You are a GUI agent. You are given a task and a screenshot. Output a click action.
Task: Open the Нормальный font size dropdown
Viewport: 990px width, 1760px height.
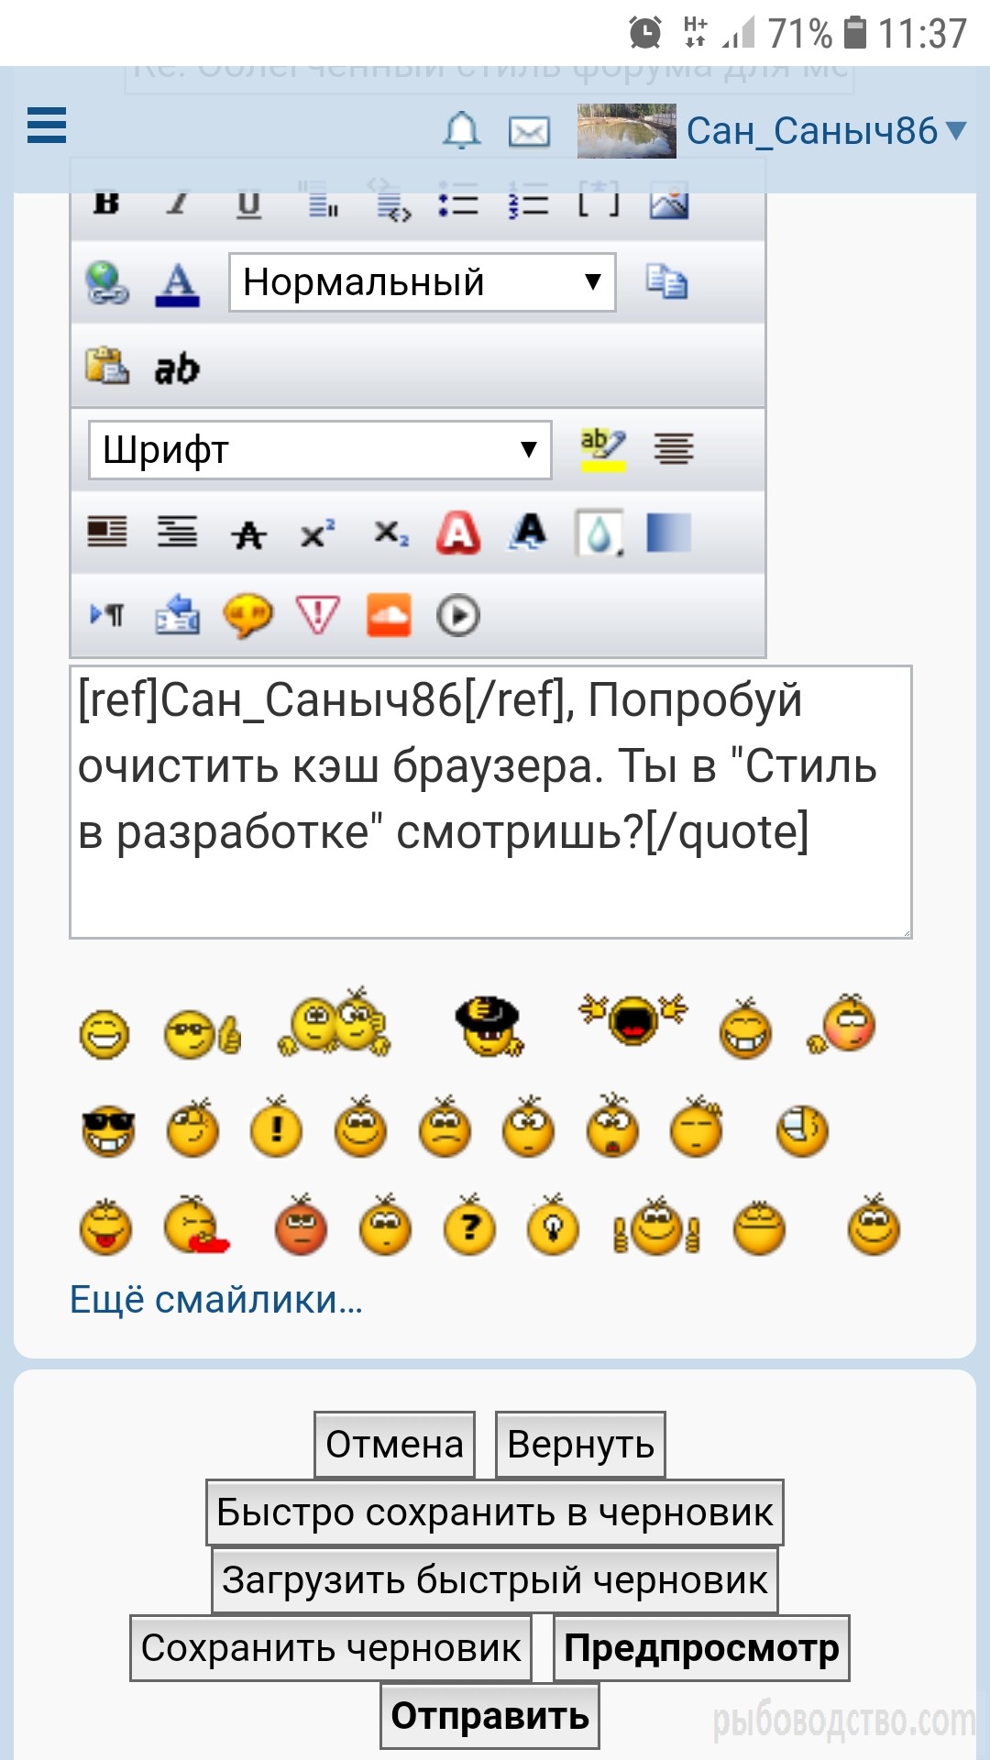422,282
